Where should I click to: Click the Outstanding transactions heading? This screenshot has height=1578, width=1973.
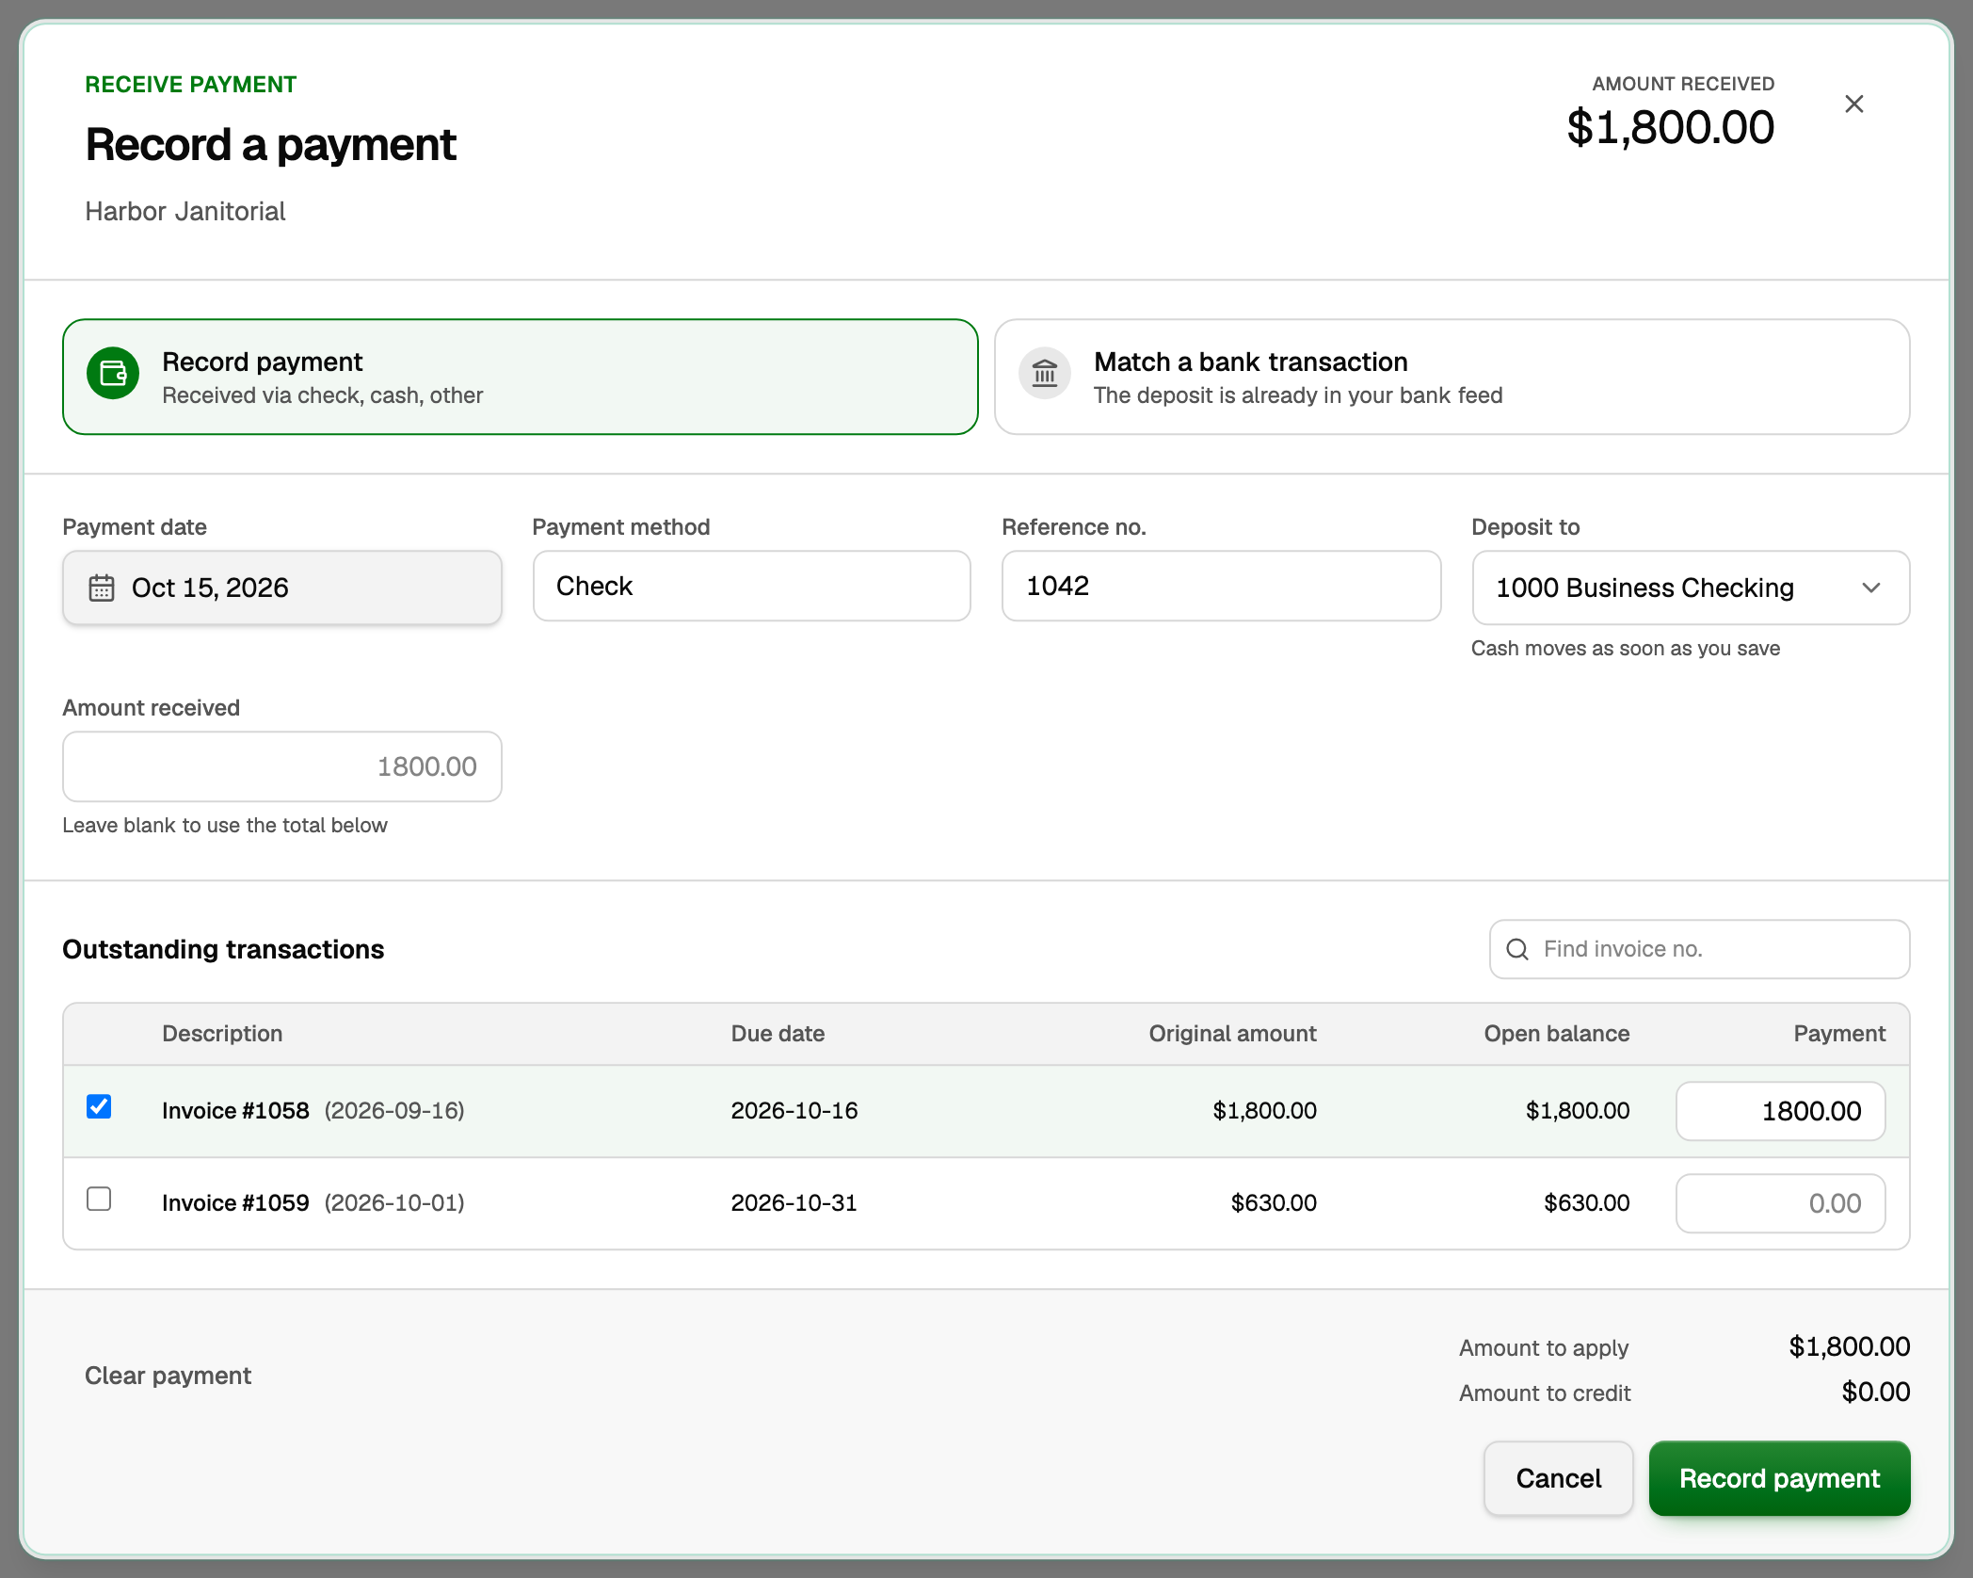pyautogui.click(x=223, y=949)
